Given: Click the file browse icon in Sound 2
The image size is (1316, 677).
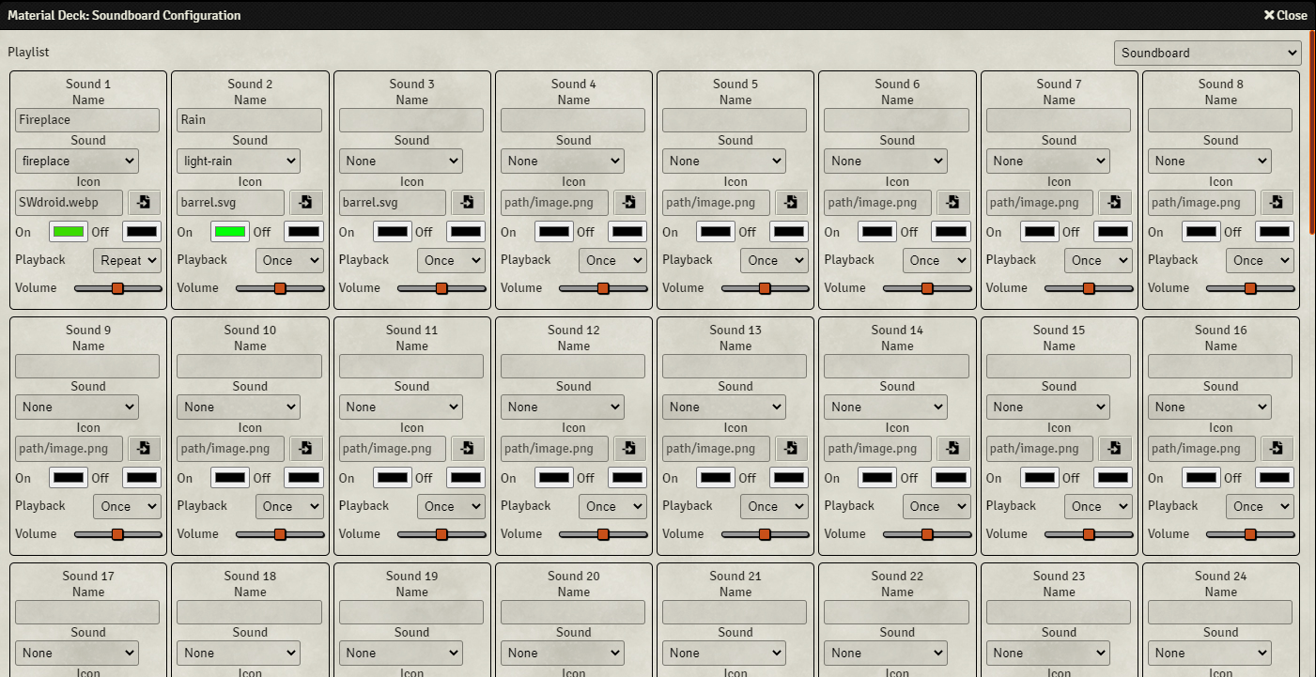Looking at the screenshot, I should (306, 203).
